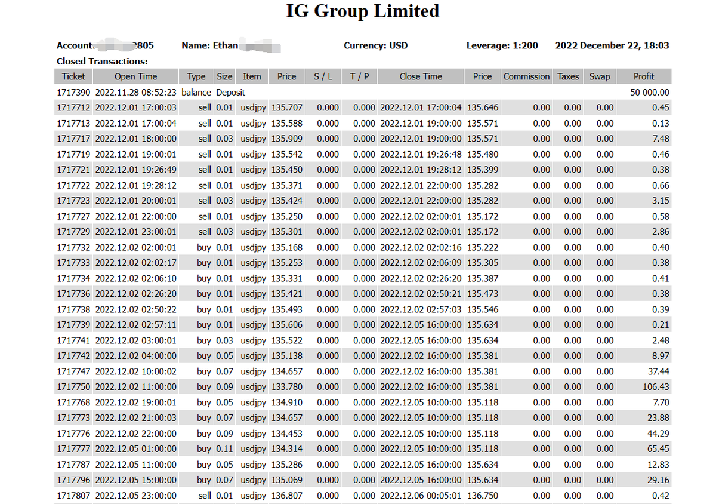This screenshot has width=716, height=504.
Task: Click ticket number 1717768
Action: (73, 402)
